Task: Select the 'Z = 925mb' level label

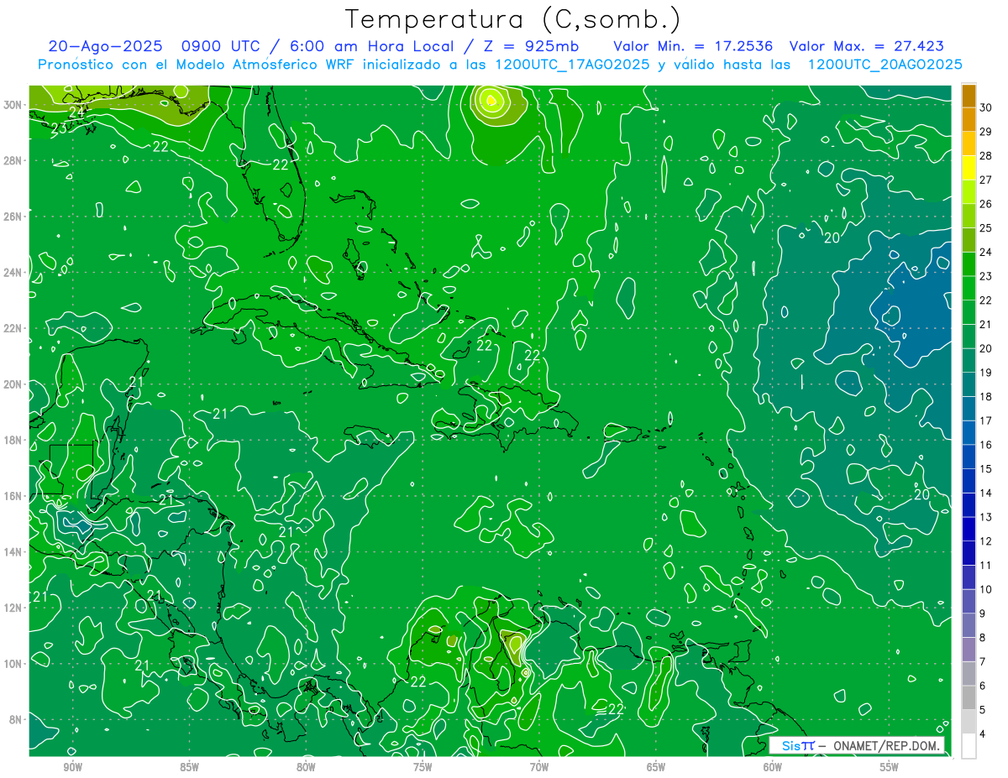Action: click(x=529, y=46)
